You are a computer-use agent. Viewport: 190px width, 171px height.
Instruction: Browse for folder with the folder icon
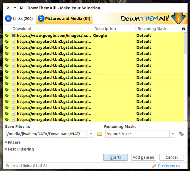click(x=99, y=134)
